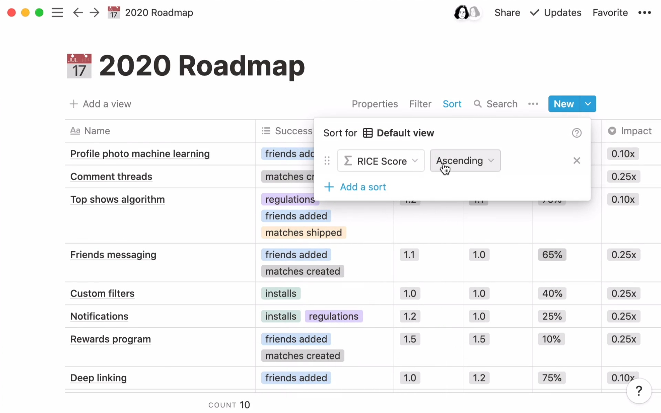This screenshot has width=661, height=413.
Task: Open the sidebar hamburger menu
Action: [x=57, y=12]
